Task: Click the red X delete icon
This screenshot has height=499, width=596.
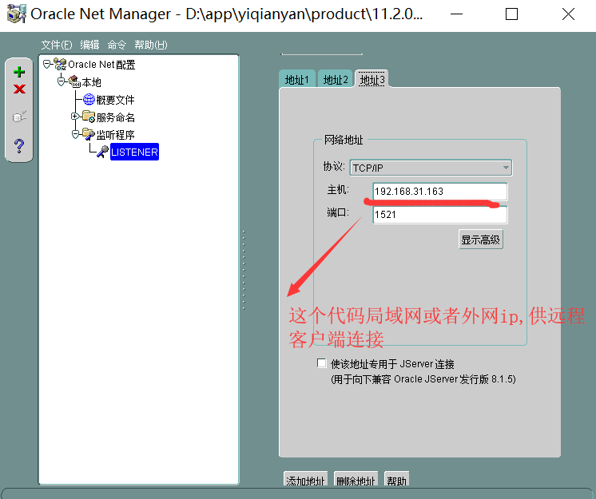Action: click(x=19, y=89)
